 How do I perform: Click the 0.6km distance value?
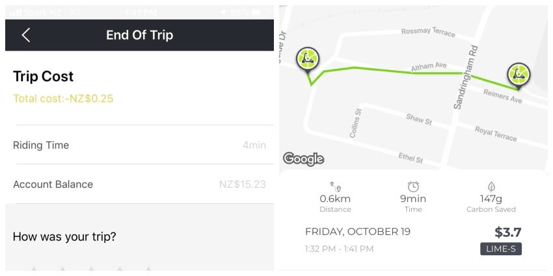335,199
